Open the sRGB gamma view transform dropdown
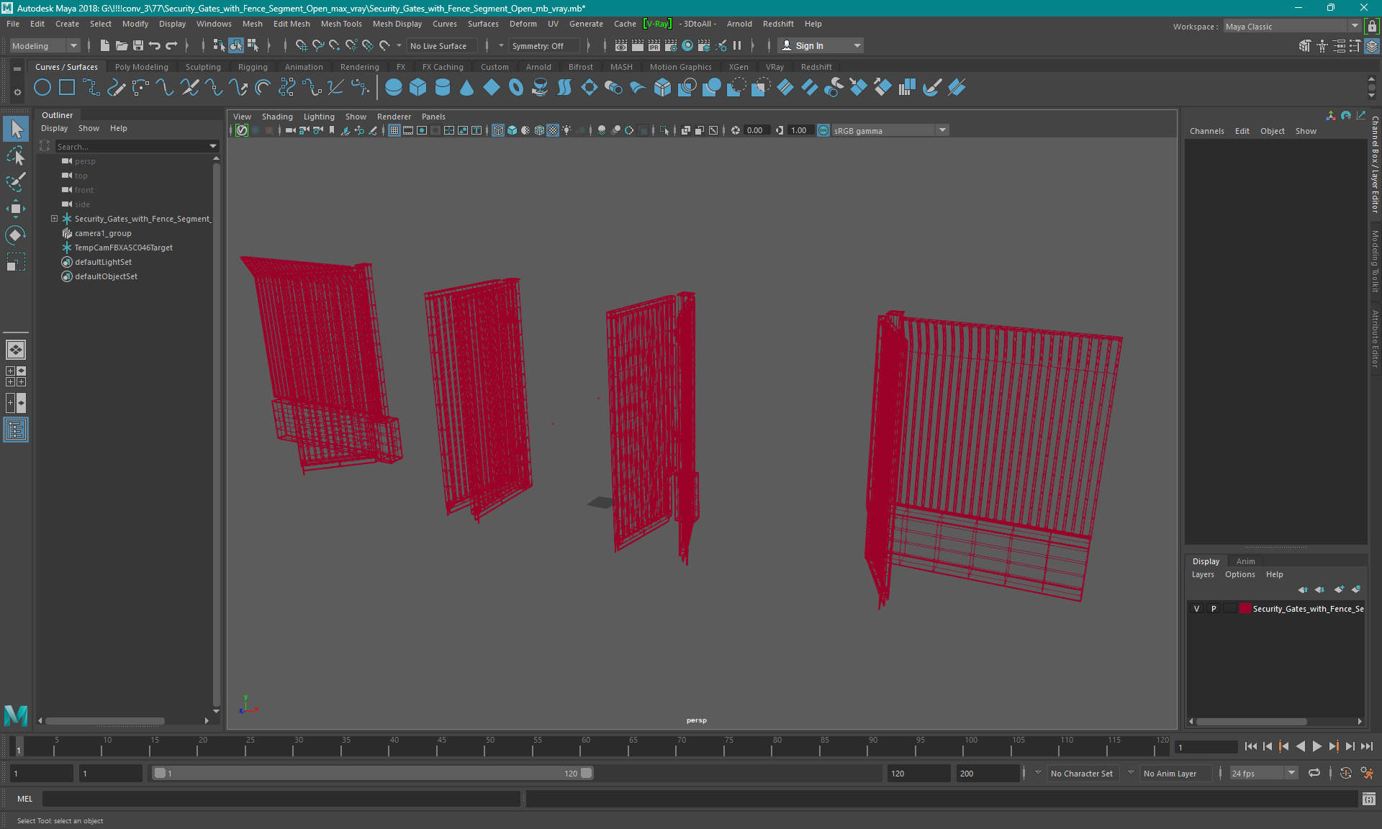The image size is (1382, 829). pyautogui.click(x=890, y=130)
